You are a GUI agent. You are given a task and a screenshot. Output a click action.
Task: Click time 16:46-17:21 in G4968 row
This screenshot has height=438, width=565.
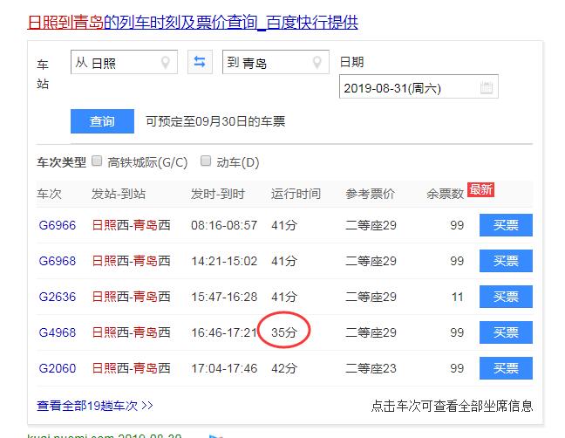224,332
